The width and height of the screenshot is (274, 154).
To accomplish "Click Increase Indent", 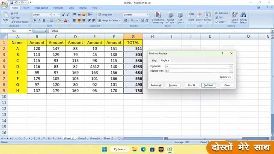I will [x=94, y=21].
